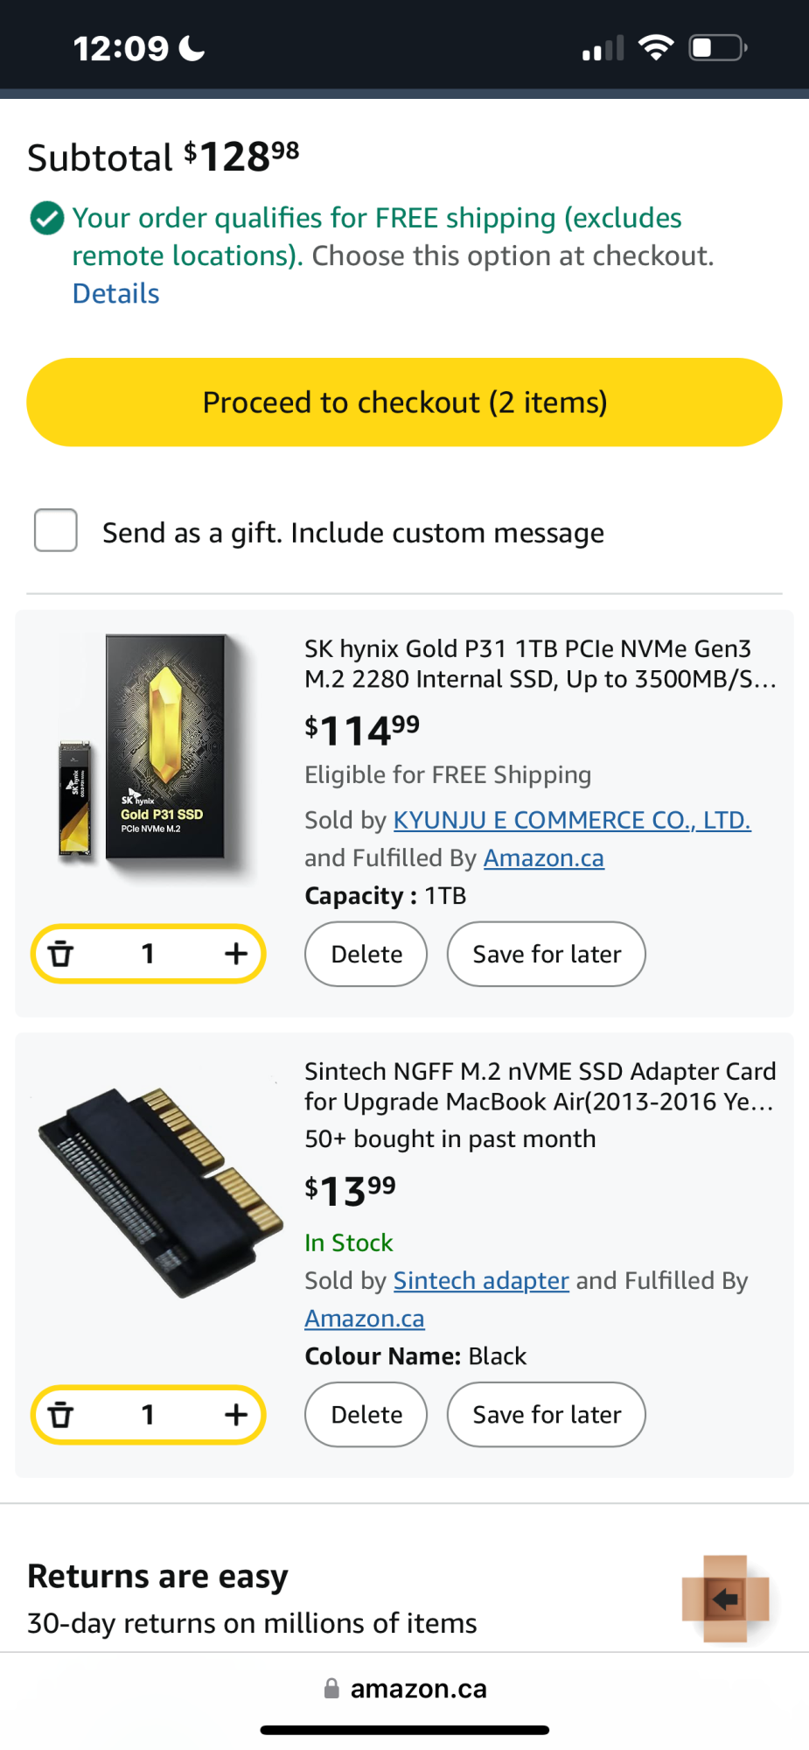
Task: Proceed to checkout with 2 items
Action: (404, 402)
